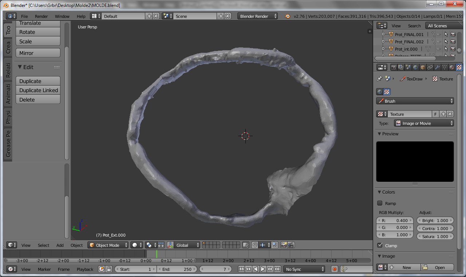Open the Modifiers tab (wrench icon)

437,67
